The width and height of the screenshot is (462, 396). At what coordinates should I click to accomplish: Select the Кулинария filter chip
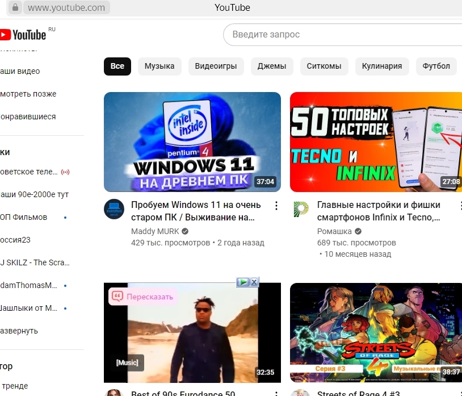[382, 66]
